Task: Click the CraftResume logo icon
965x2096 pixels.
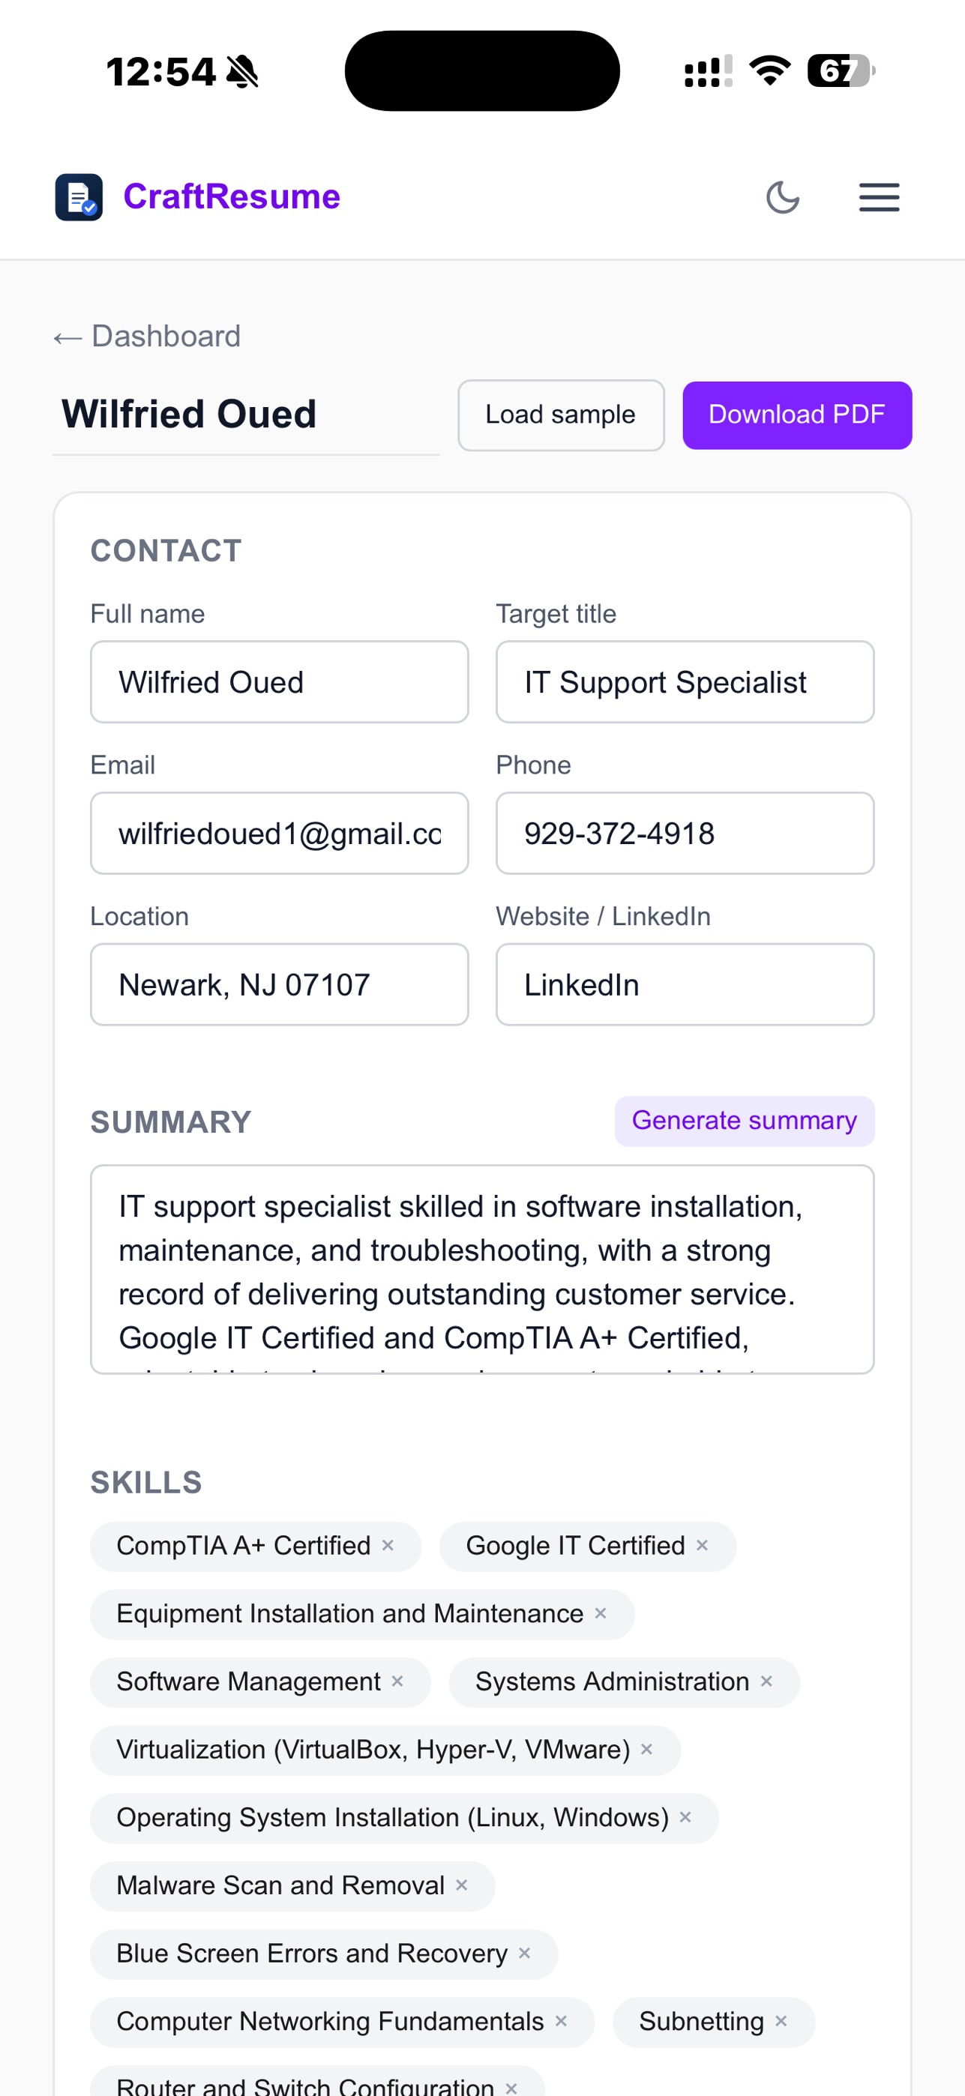Action: (79, 197)
